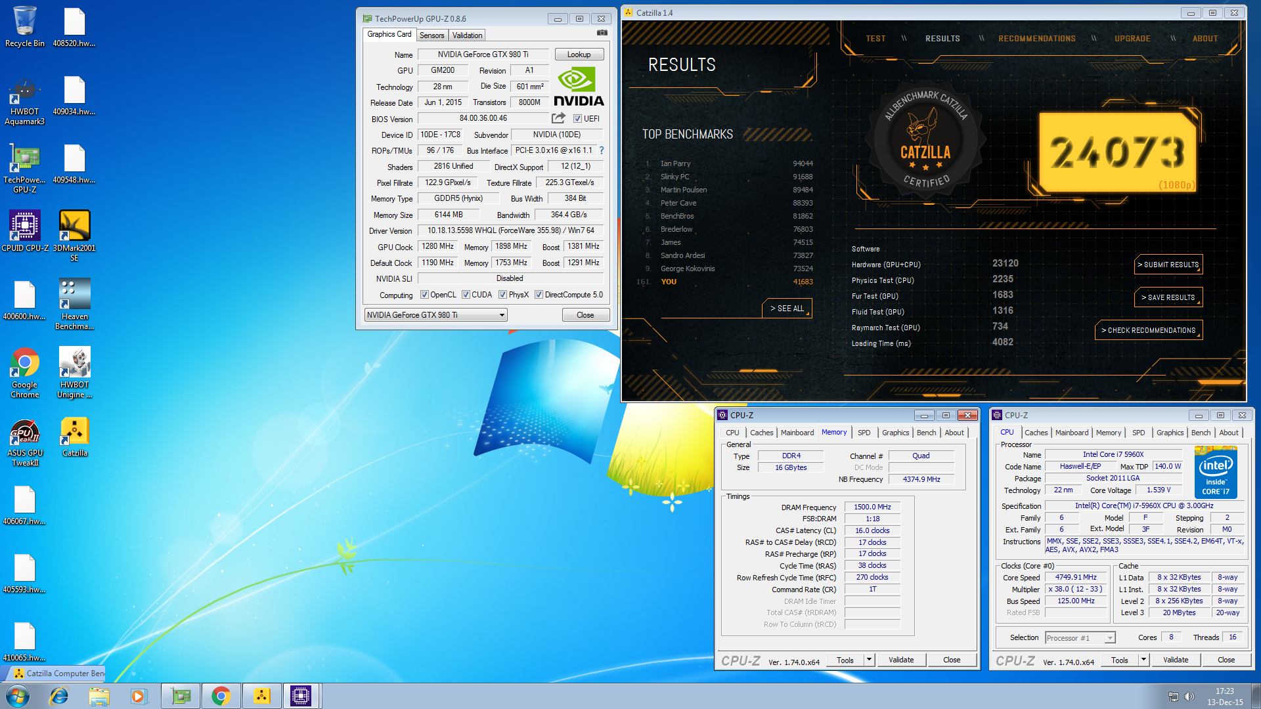Open HWBOT Aquamark3 desktop shortcut
The image size is (1261, 709).
25,100
